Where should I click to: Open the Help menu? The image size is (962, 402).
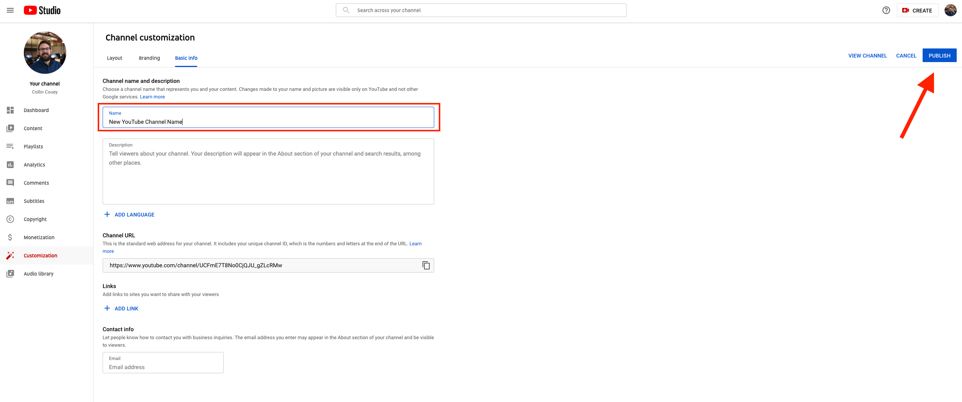click(x=886, y=10)
